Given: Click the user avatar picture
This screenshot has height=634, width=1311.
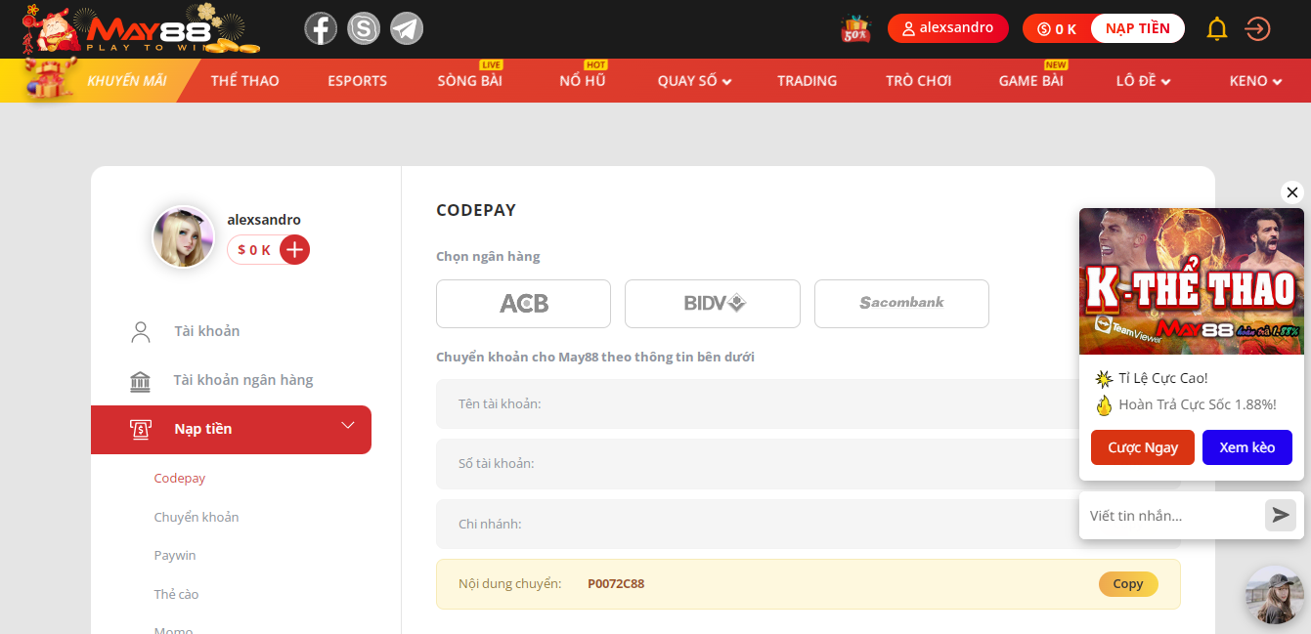Looking at the screenshot, I should click(183, 236).
